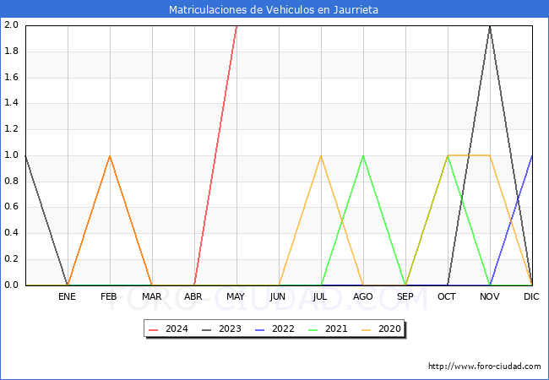Click the orange 2020 legend color marker

tap(367, 329)
